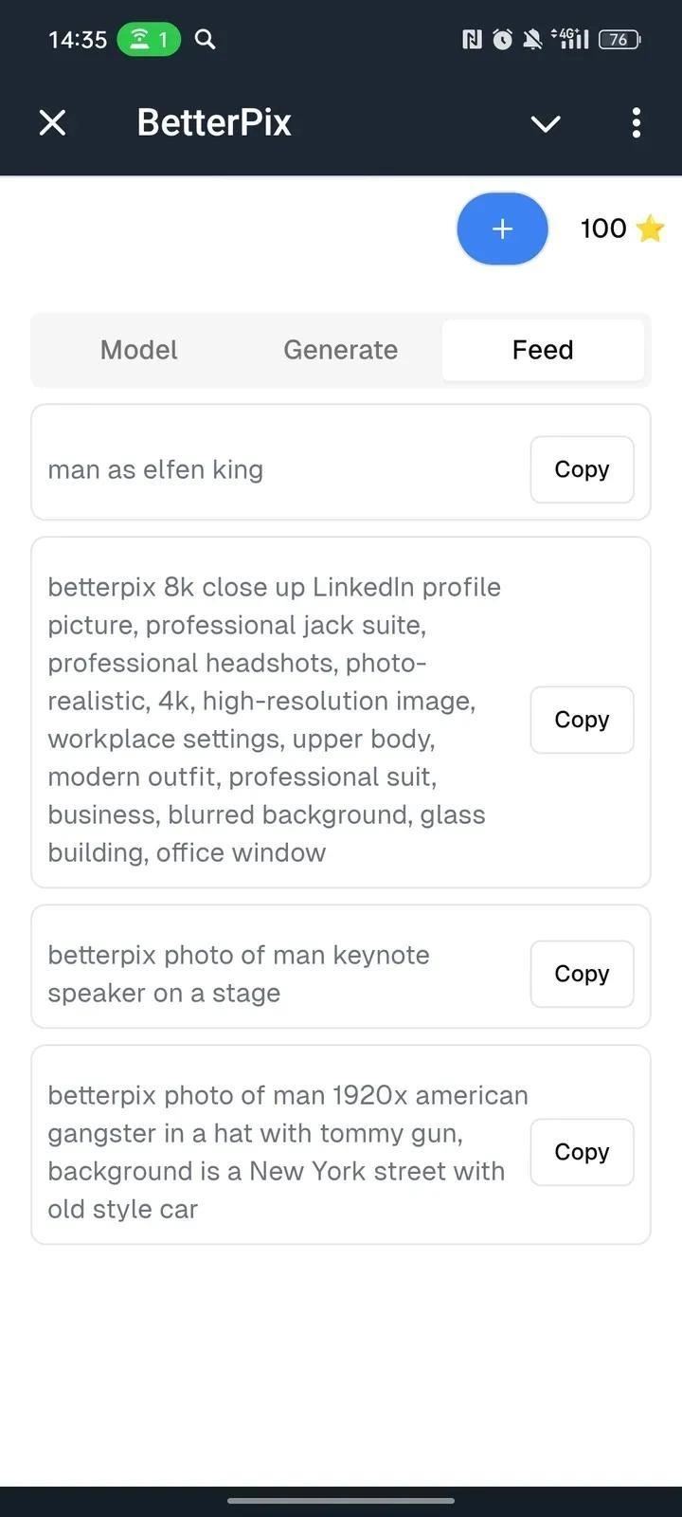
Task: Tap the alarm clock status icon
Action: (x=502, y=40)
